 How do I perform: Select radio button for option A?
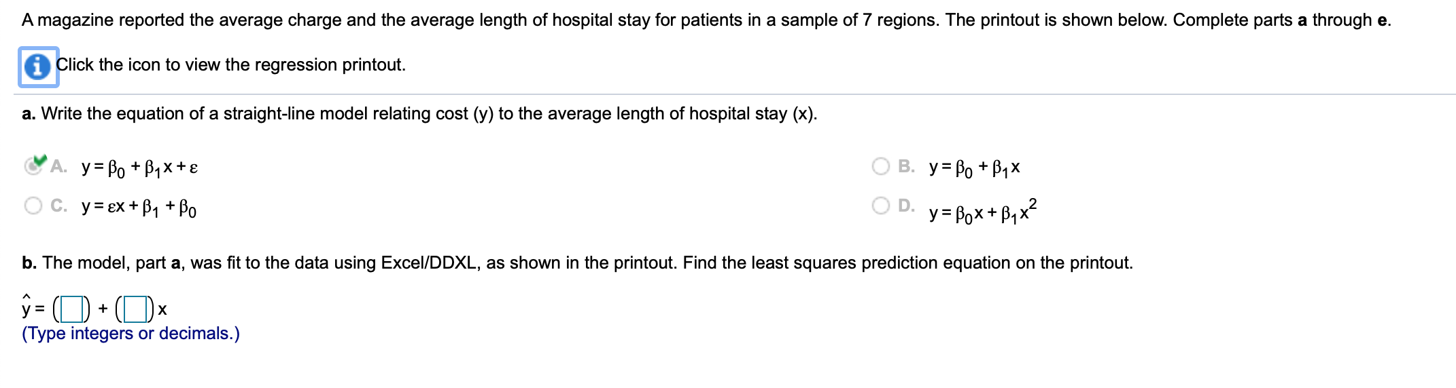[x=32, y=166]
